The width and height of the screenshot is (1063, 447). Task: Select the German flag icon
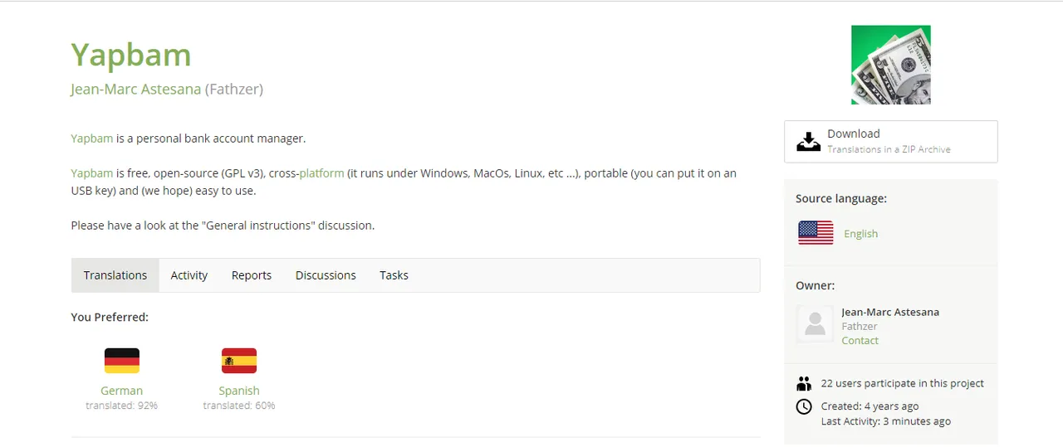(x=122, y=361)
